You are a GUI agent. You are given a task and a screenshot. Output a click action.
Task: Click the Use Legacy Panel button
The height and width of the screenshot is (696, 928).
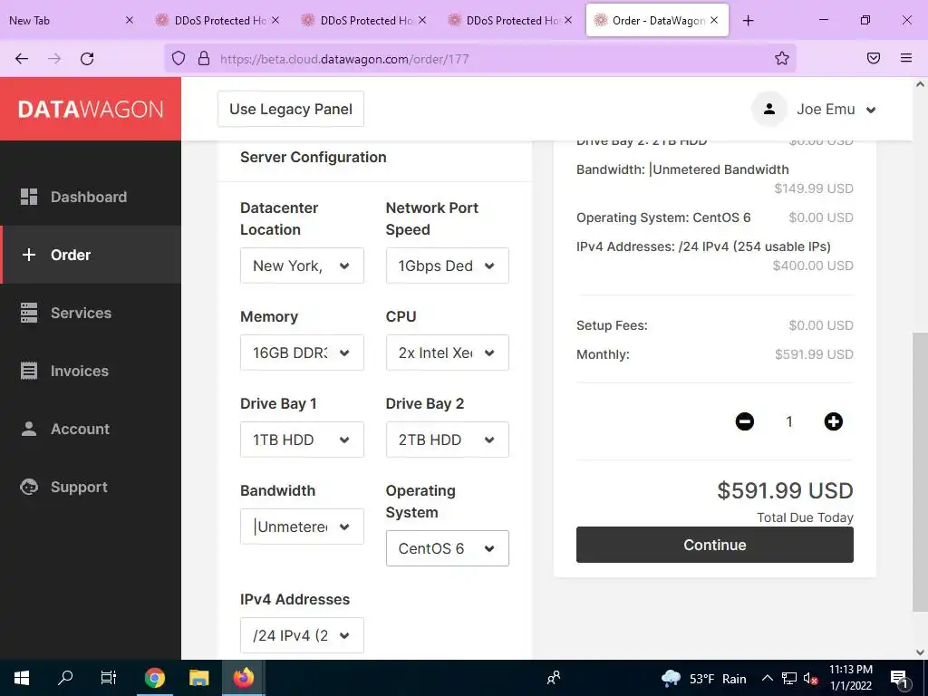(x=291, y=109)
